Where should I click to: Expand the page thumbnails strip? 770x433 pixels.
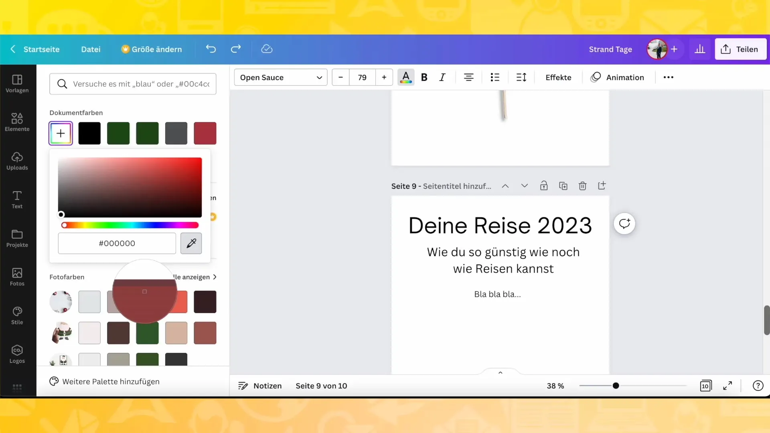[x=500, y=372]
